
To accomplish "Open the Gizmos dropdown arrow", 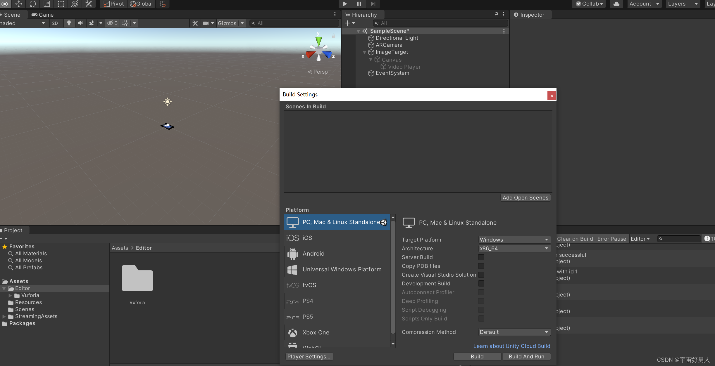I will click(242, 23).
